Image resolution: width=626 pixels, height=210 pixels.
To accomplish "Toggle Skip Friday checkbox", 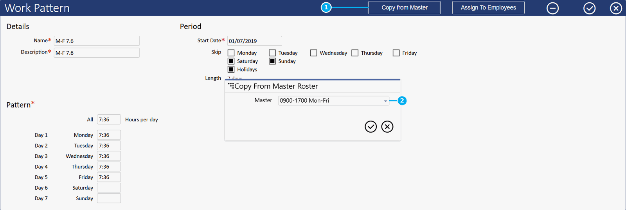I will point(396,53).
